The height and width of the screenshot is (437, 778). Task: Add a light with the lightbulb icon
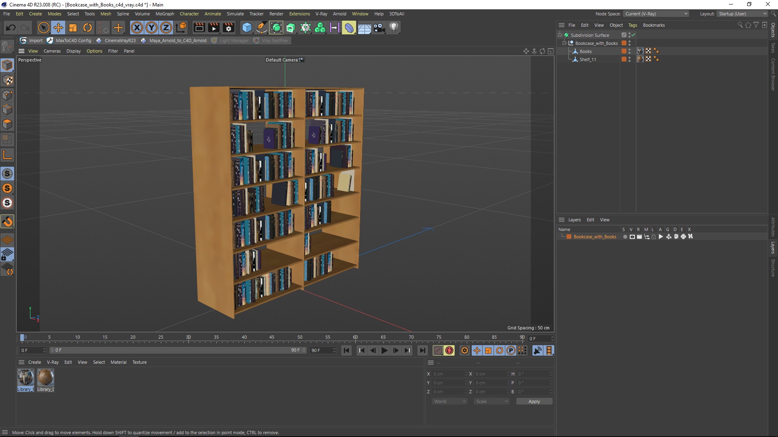pyautogui.click(x=394, y=28)
